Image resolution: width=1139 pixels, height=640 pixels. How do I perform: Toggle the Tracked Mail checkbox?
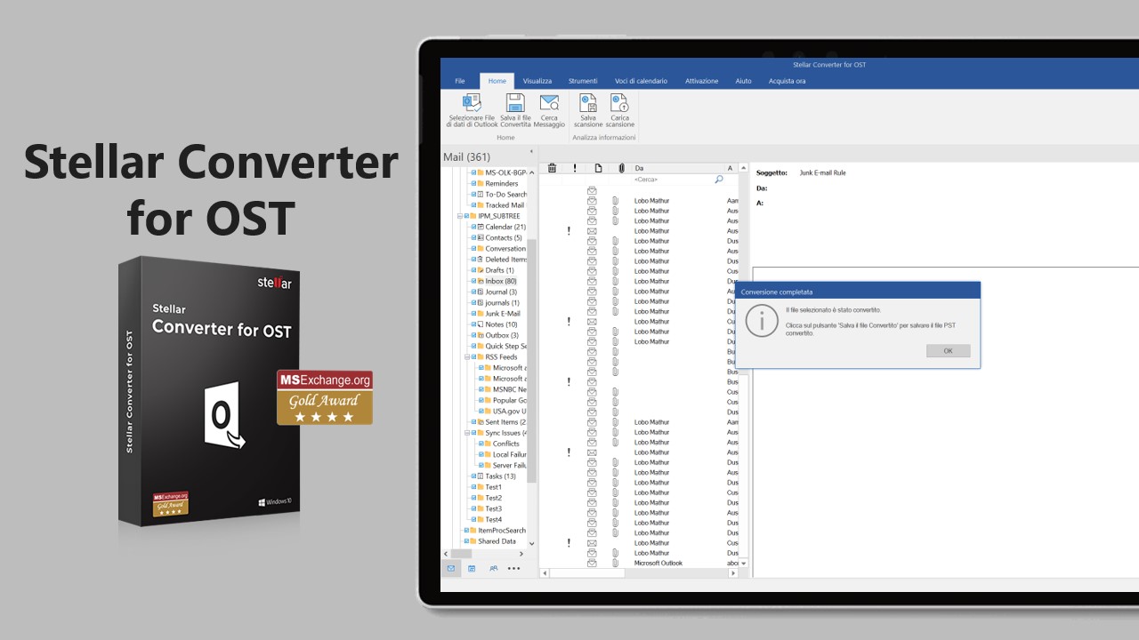point(474,205)
